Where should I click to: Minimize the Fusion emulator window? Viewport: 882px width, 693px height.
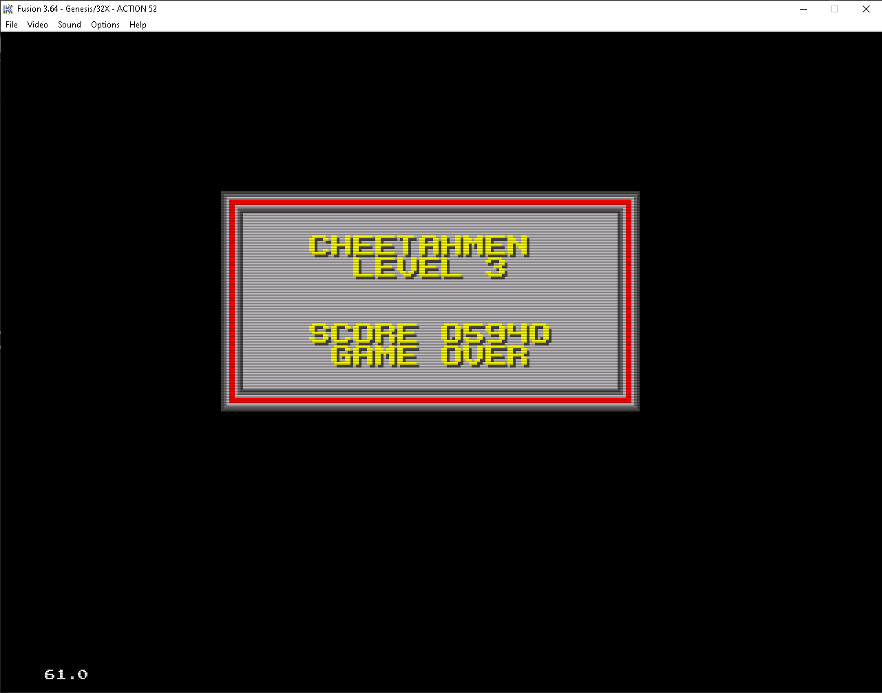[x=803, y=9]
